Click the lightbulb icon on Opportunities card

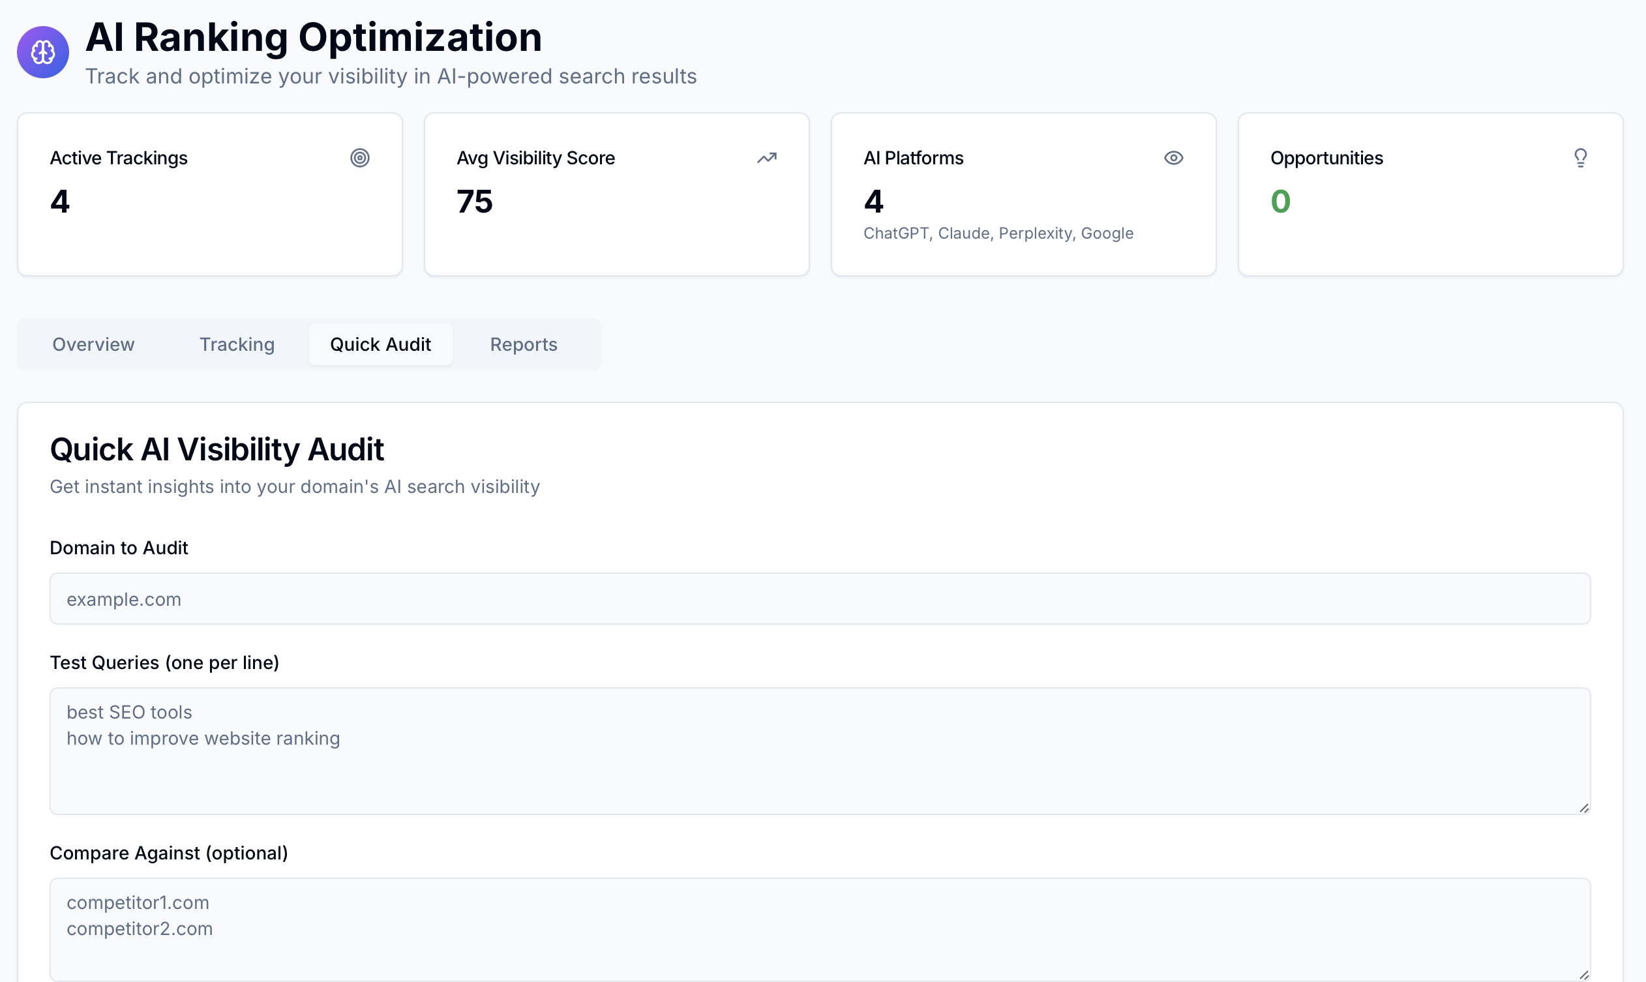[1580, 158]
